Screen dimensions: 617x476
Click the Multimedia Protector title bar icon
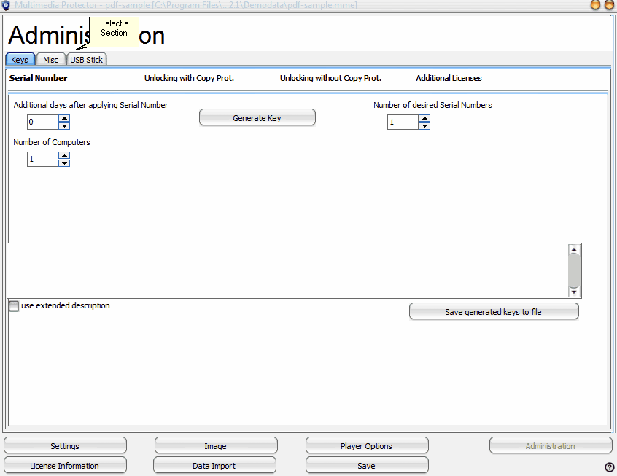point(6,5)
